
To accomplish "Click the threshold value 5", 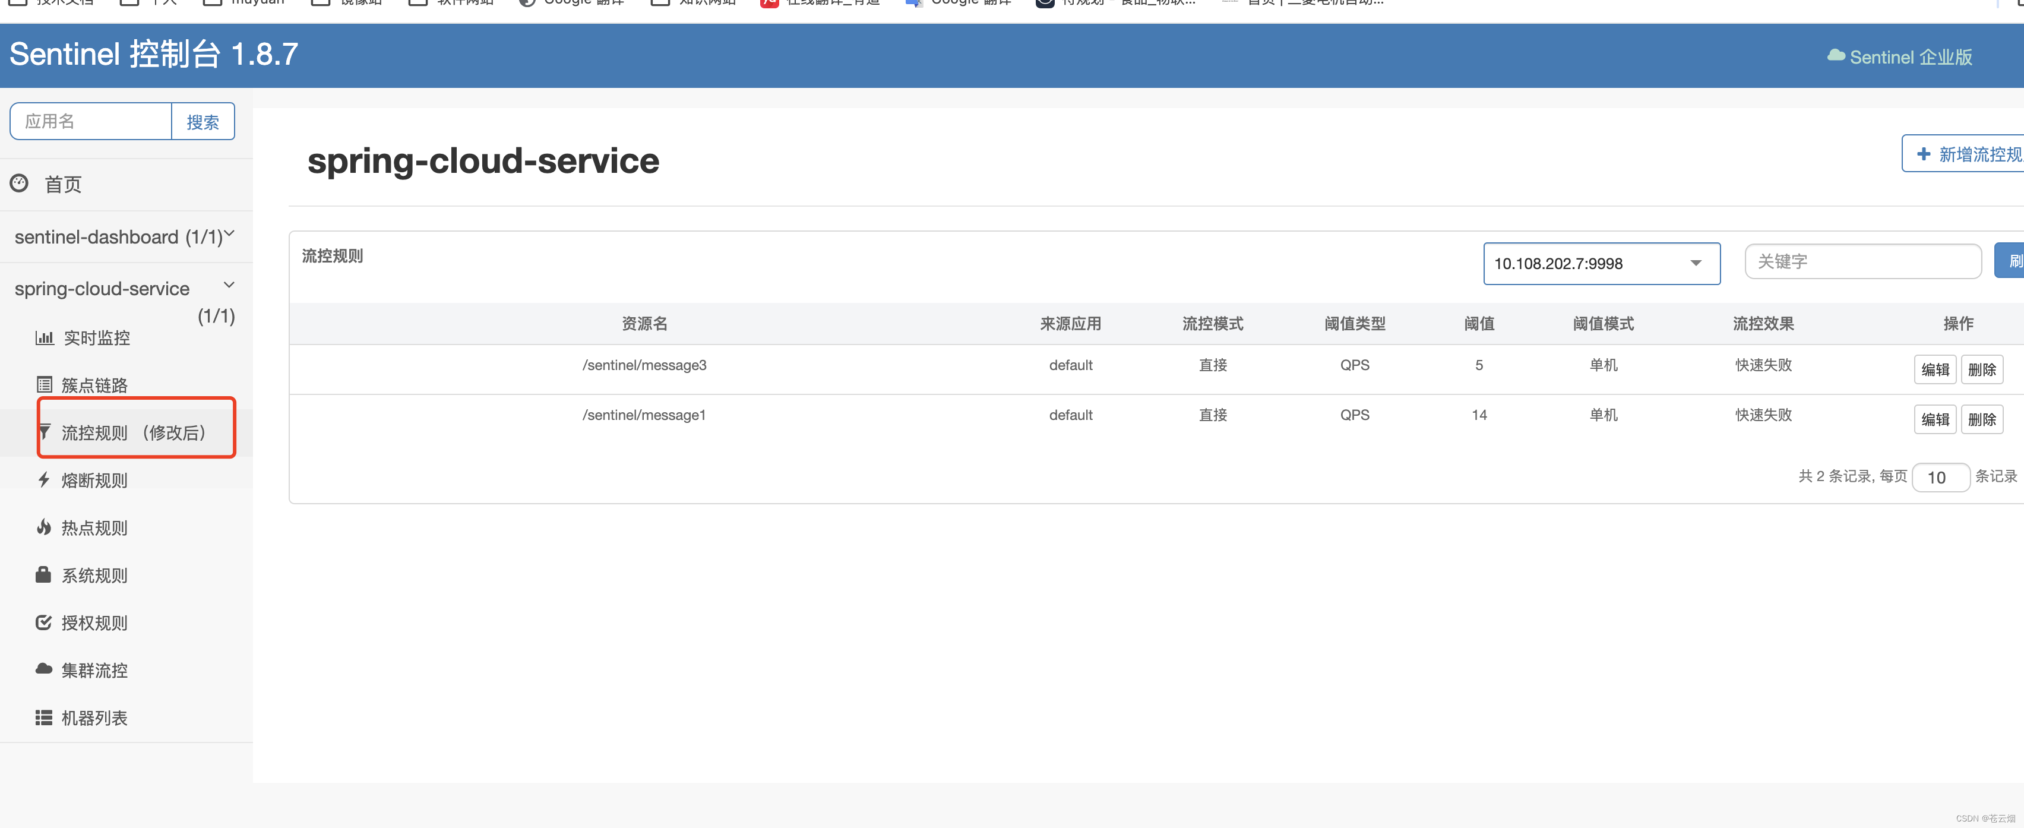I will point(1479,365).
